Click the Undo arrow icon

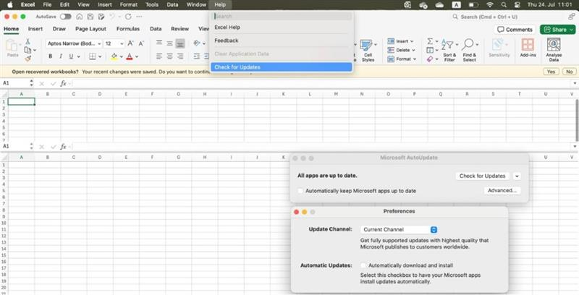tap(111, 17)
